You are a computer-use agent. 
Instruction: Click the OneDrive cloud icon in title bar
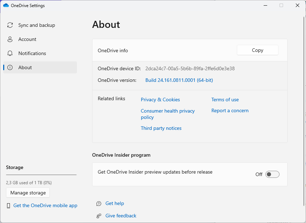pos(6,6)
